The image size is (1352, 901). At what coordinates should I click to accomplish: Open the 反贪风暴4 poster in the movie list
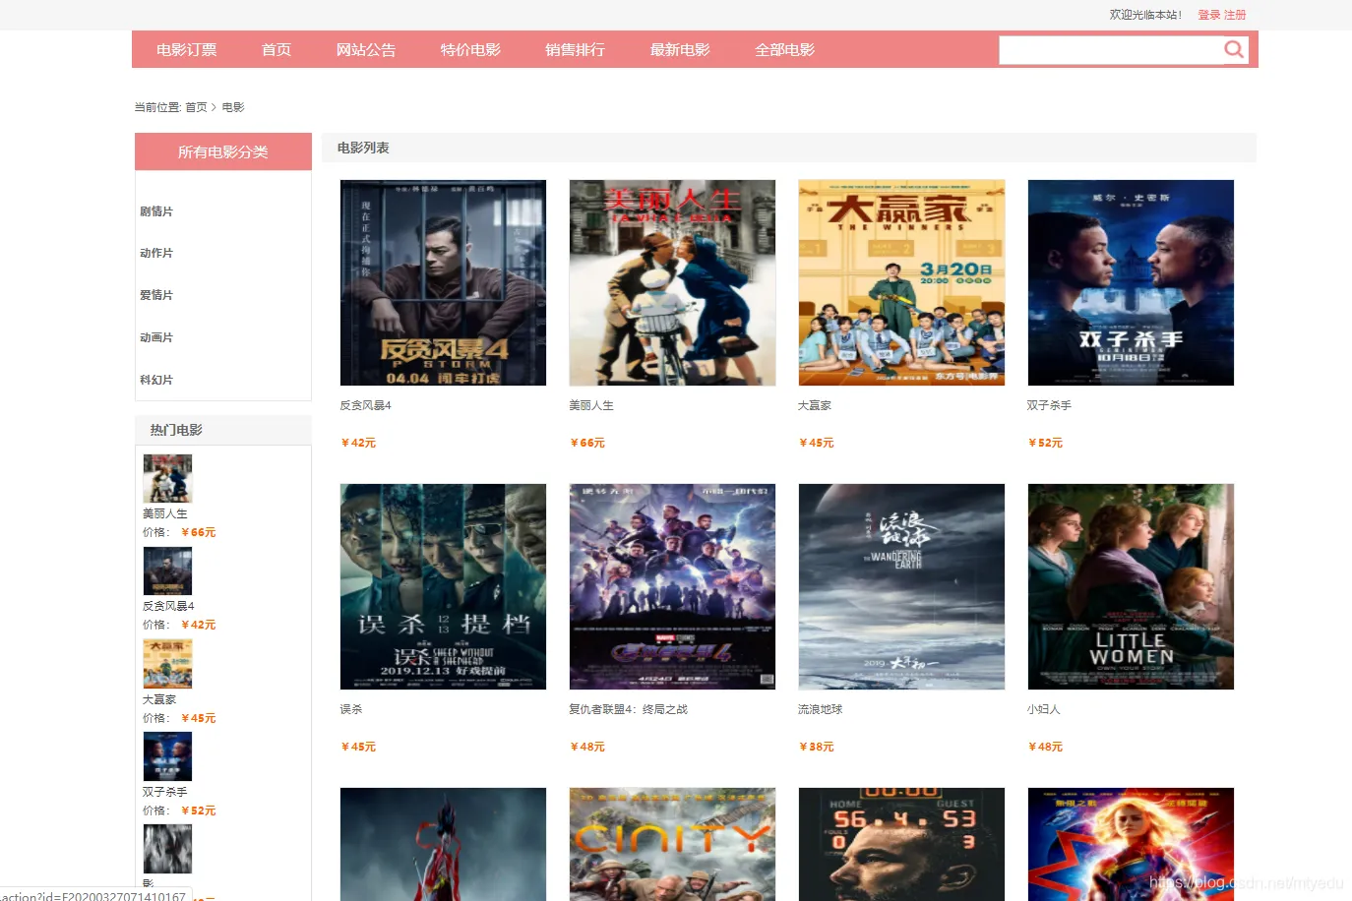443,283
